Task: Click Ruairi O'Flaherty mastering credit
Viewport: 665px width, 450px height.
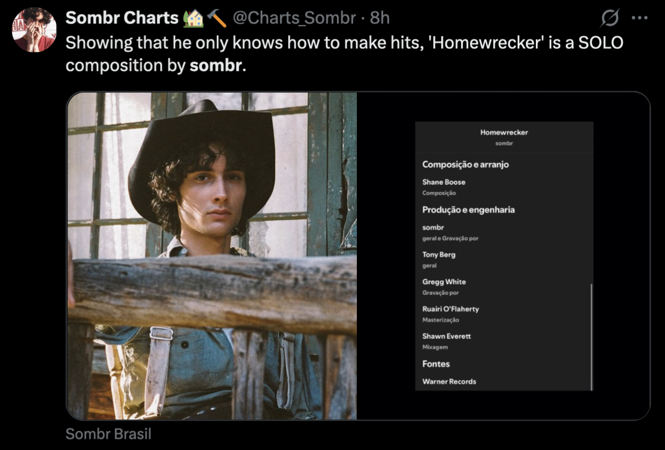Action: pos(451,309)
